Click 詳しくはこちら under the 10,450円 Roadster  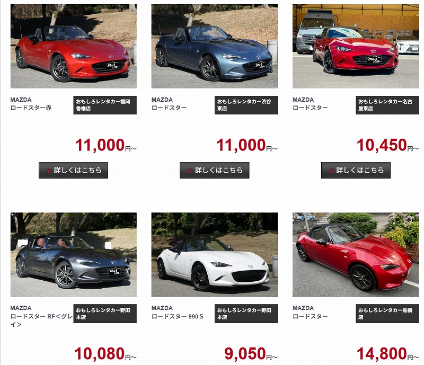tap(356, 171)
